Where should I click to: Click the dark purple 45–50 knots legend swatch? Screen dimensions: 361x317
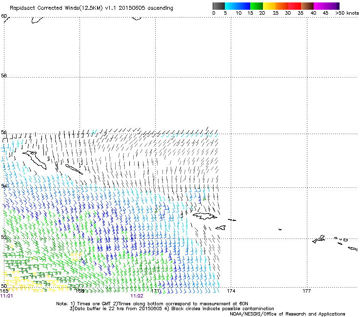333,6
